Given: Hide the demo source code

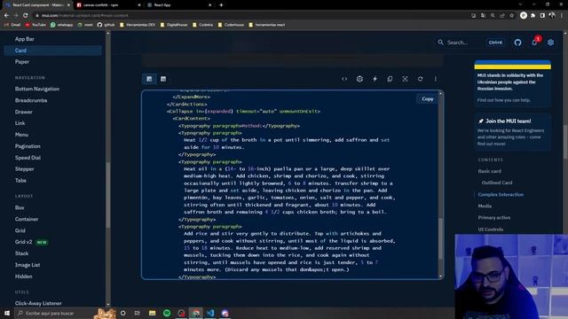Looking at the screenshot, I should click(344, 79).
